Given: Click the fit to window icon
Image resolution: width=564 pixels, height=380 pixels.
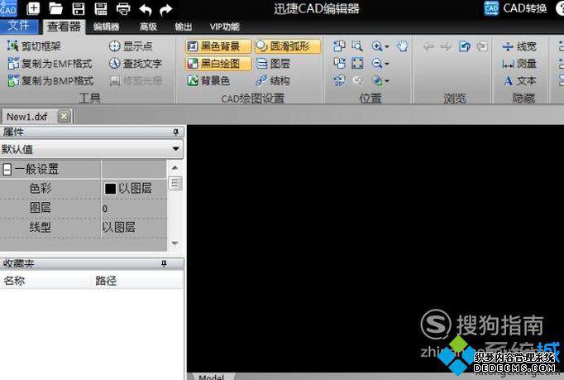Looking at the screenshot, I should 357,64.
